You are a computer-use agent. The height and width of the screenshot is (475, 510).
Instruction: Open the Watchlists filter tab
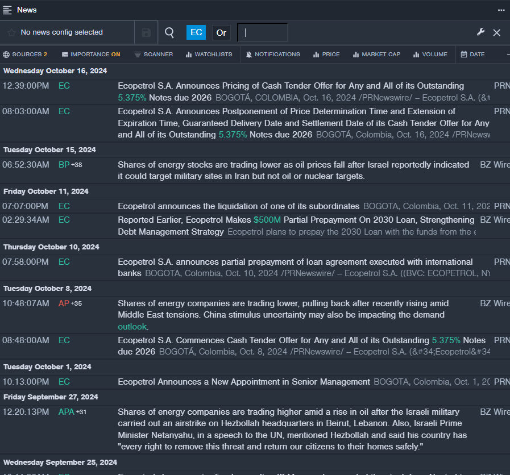click(x=209, y=55)
